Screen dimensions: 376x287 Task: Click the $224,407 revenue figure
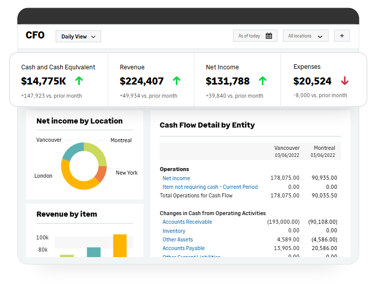click(142, 81)
